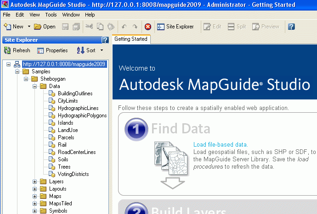Click the Preview toolbar button
This screenshot has height=214, width=317.
point(266,27)
